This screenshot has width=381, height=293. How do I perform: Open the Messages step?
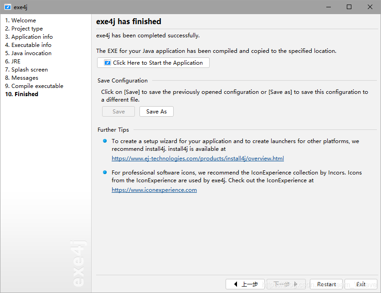[21, 78]
